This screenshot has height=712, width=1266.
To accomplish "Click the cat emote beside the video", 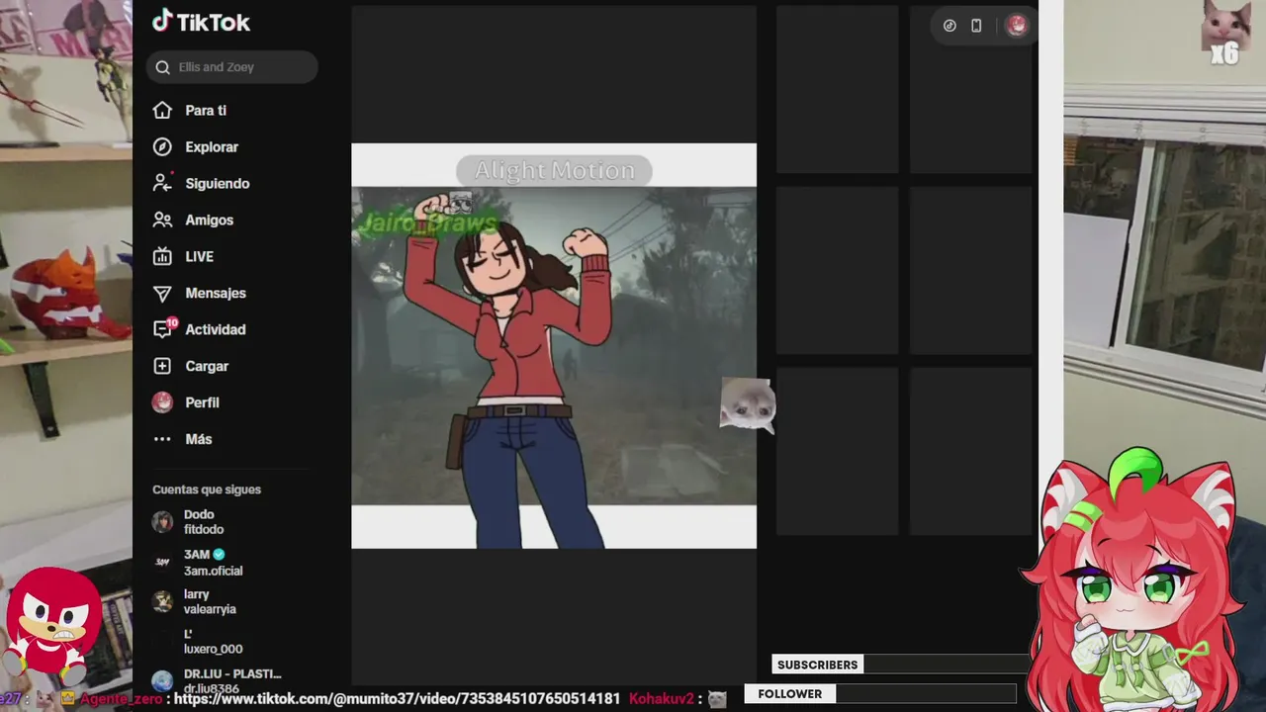I will 747,405.
